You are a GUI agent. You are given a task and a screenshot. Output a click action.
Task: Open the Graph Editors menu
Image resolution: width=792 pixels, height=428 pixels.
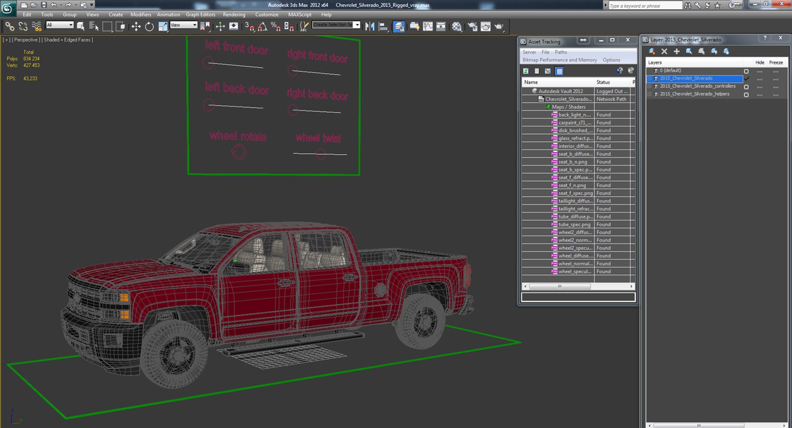[200, 14]
